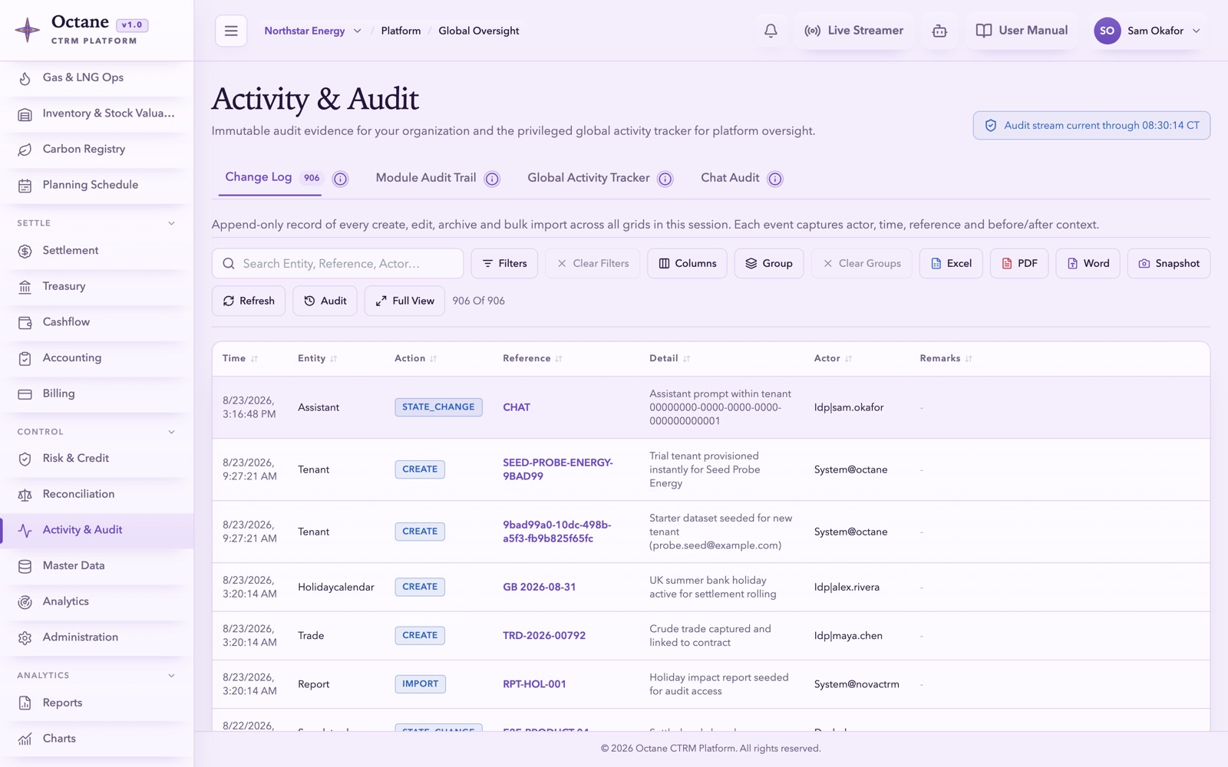
Task: Open the Live Streamer
Action: pos(854,31)
